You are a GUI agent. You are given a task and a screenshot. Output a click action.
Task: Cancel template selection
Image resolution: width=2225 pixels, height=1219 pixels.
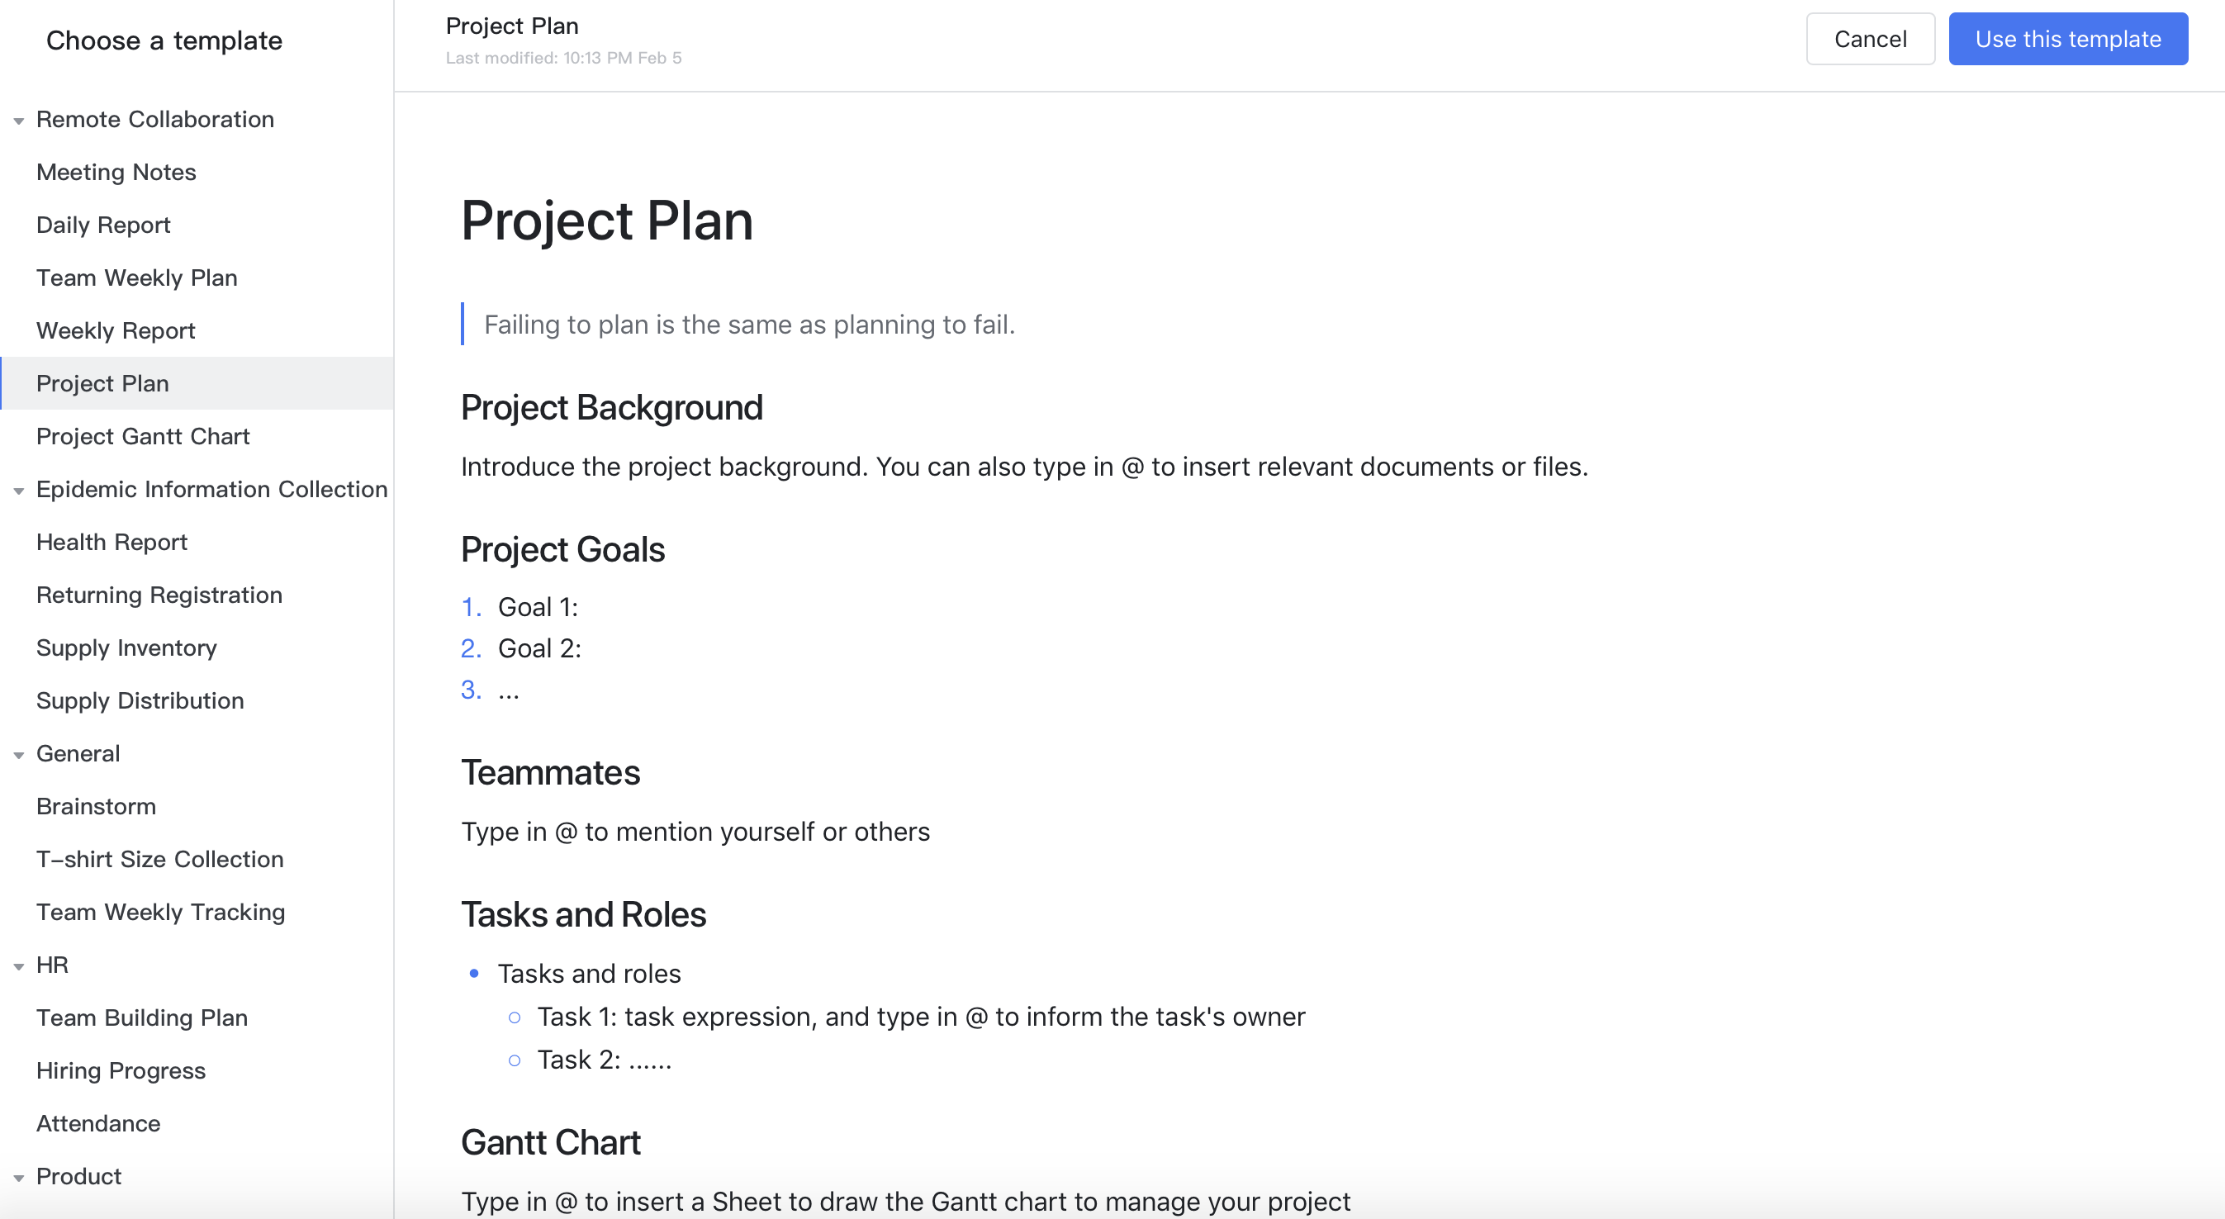coord(1870,39)
